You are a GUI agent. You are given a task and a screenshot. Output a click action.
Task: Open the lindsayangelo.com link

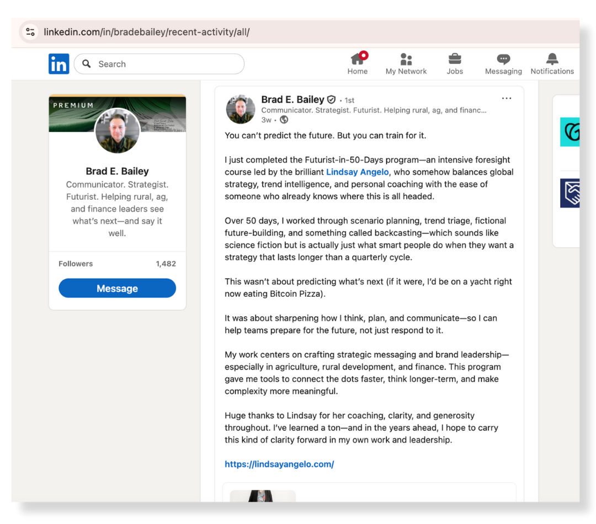pos(279,464)
